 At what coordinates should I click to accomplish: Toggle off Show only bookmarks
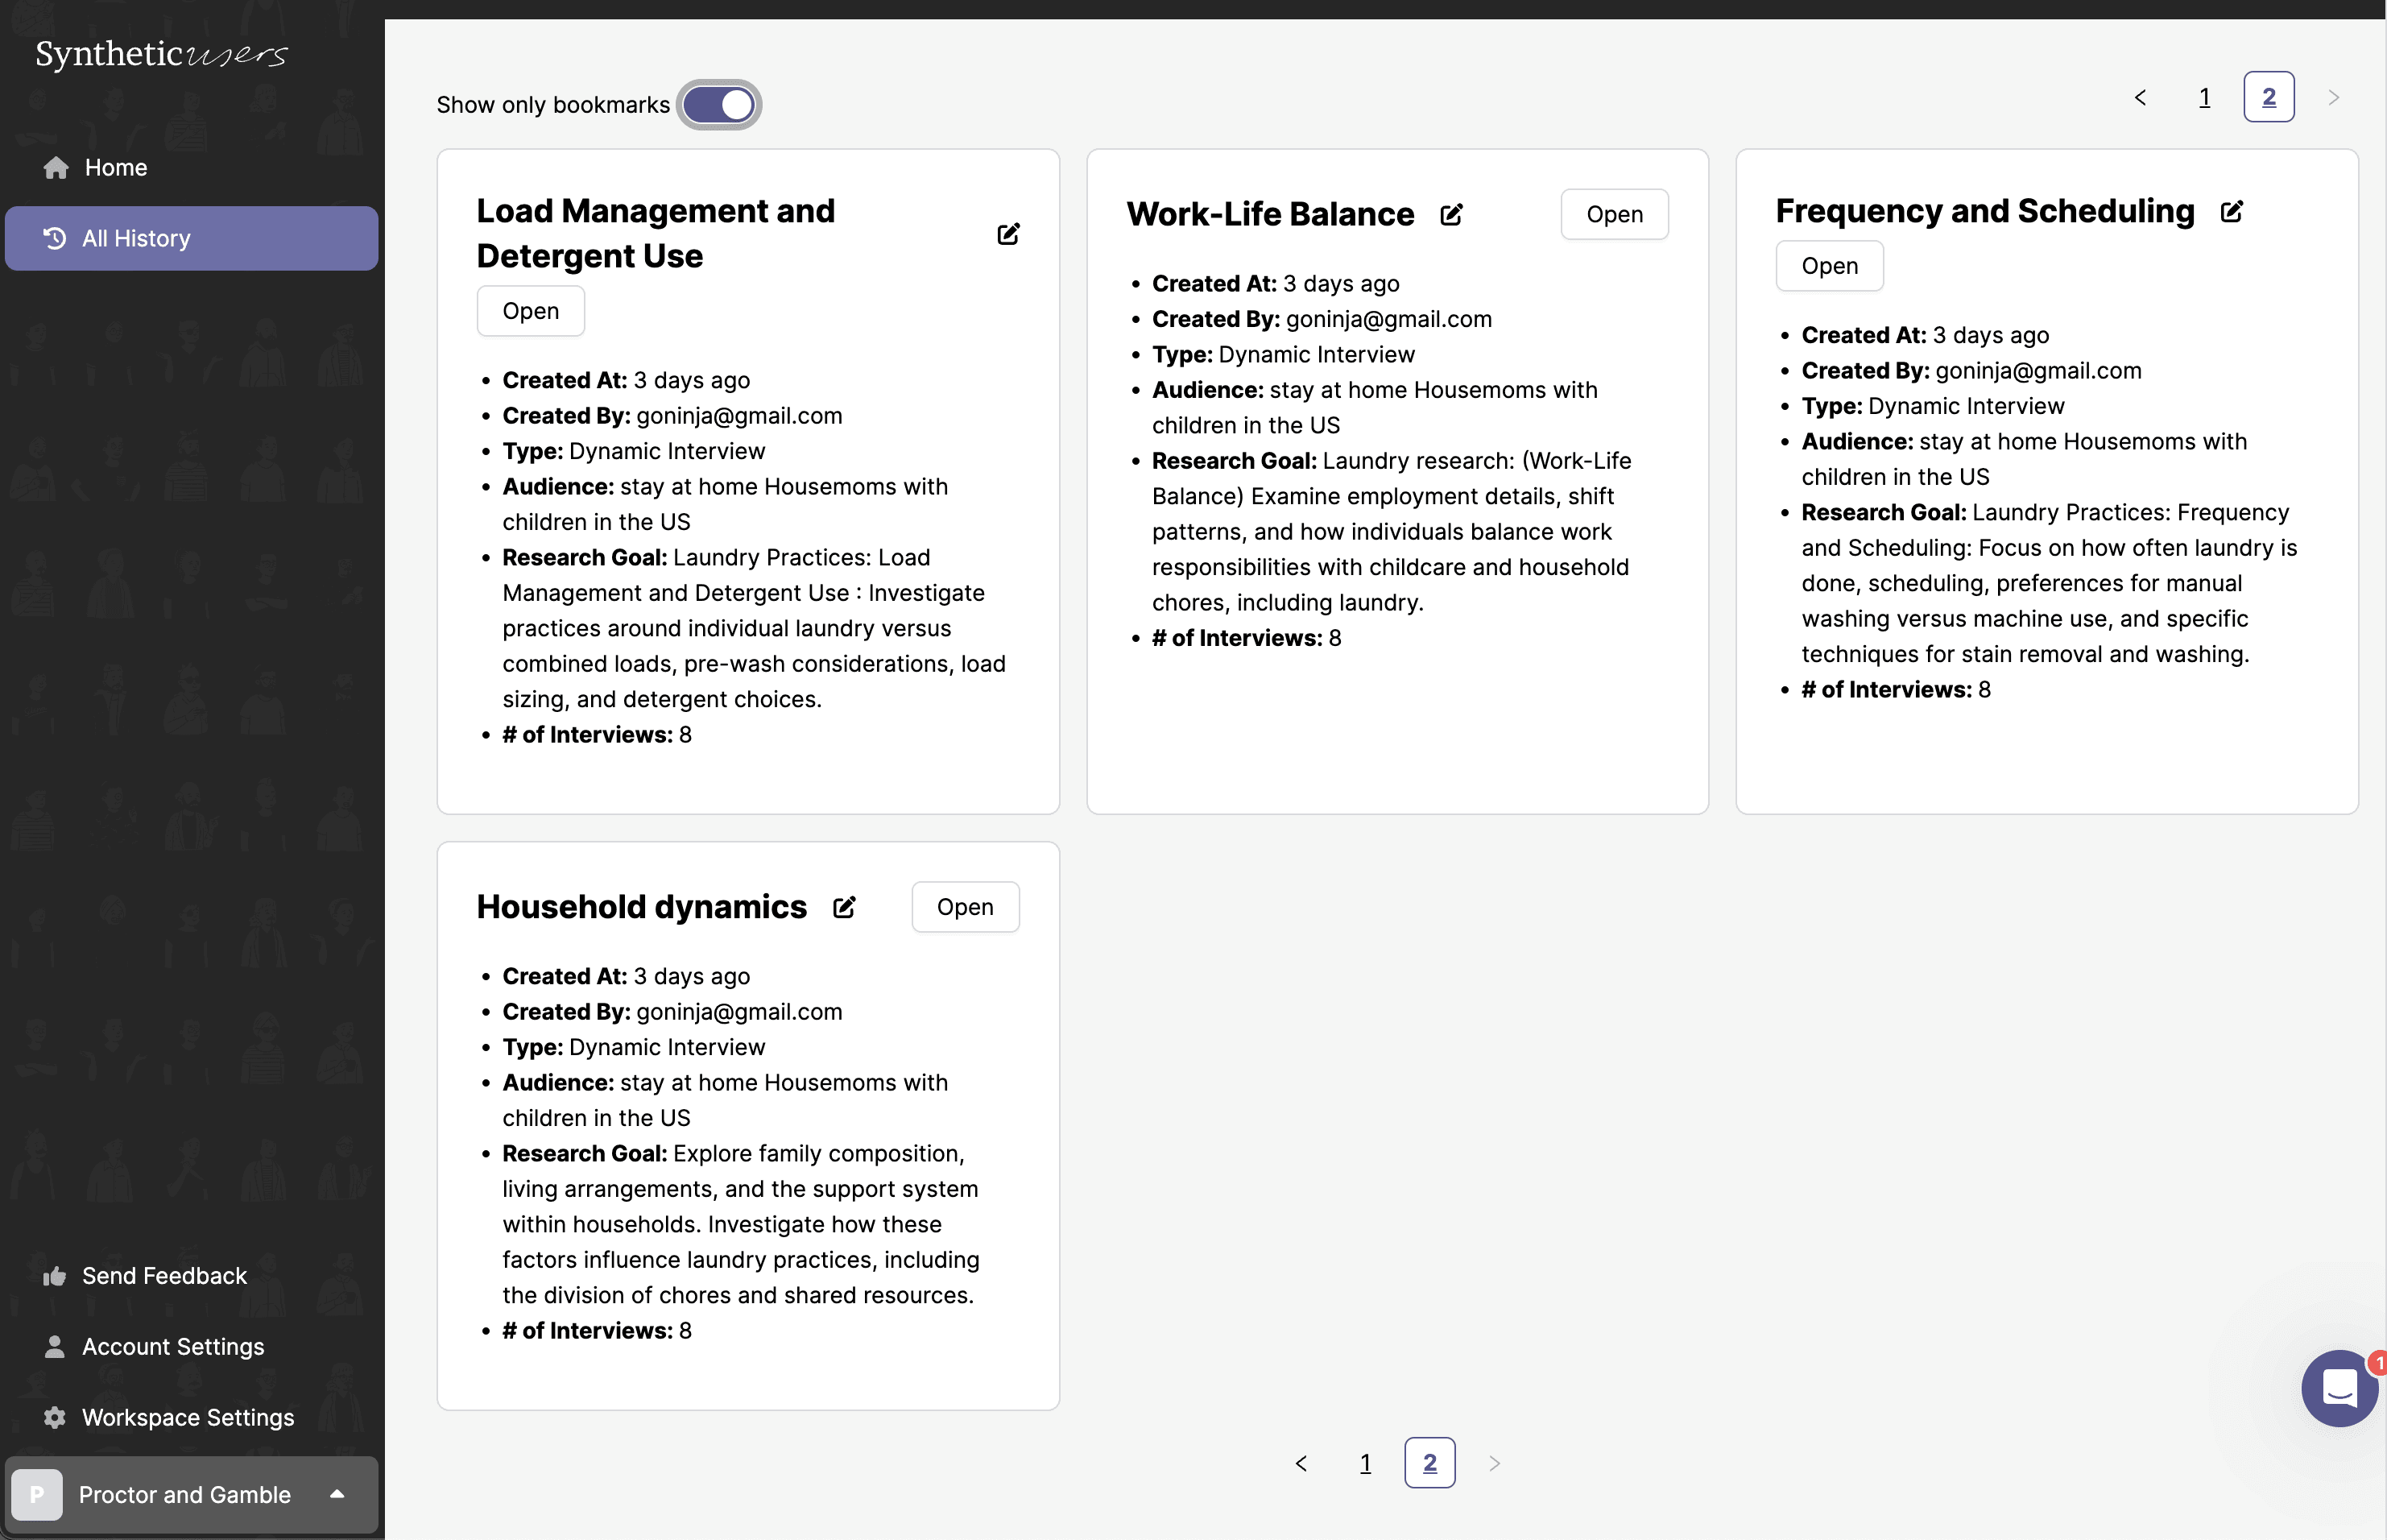(718, 104)
